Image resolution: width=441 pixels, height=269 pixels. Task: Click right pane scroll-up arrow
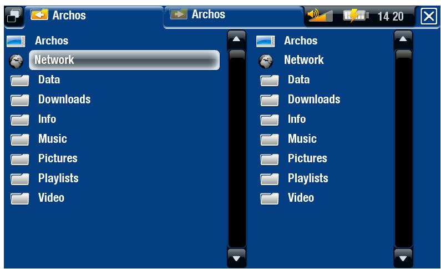(x=403, y=39)
